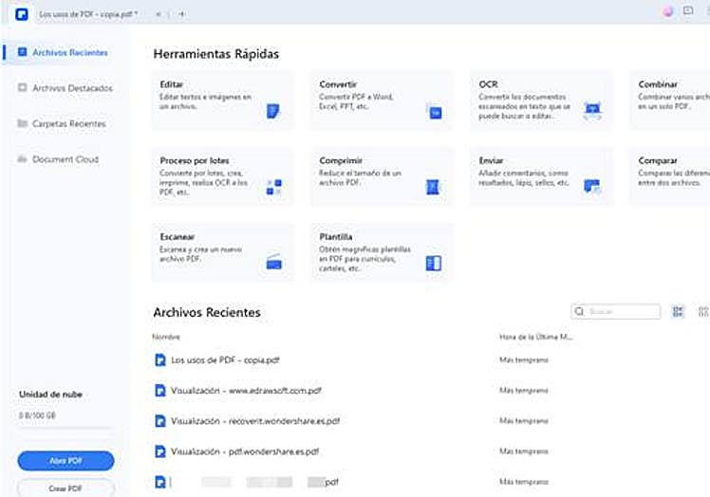Go to Archivos Recientes in sidebar
Image resolution: width=710 pixels, height=497 pixels.
[x=69, y=53]
